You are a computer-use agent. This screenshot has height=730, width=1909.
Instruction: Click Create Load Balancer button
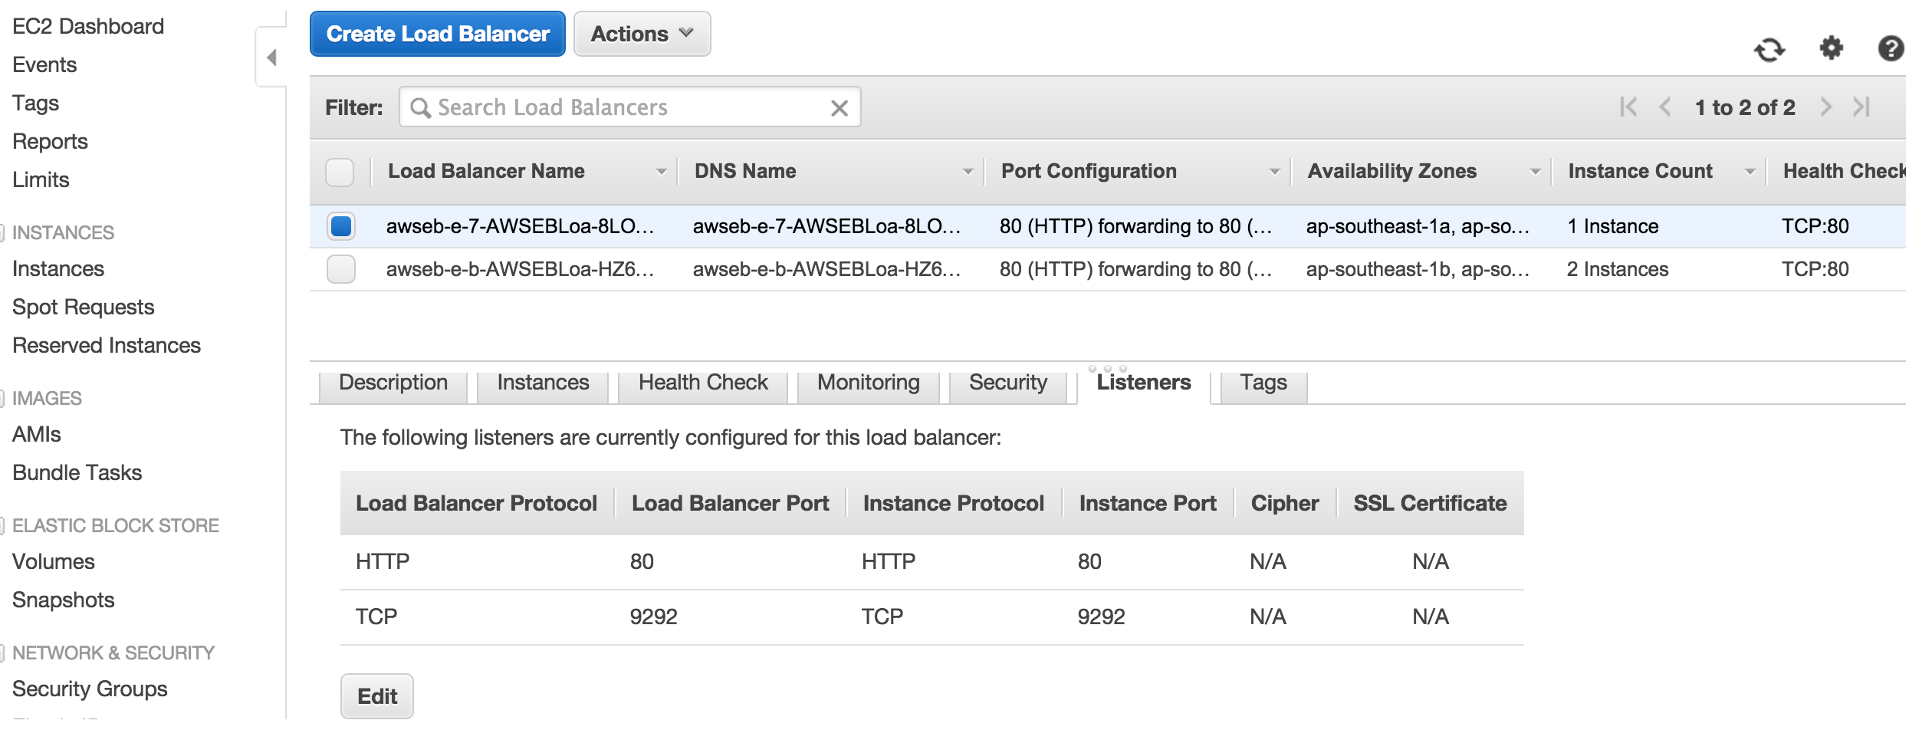(438, 34)
